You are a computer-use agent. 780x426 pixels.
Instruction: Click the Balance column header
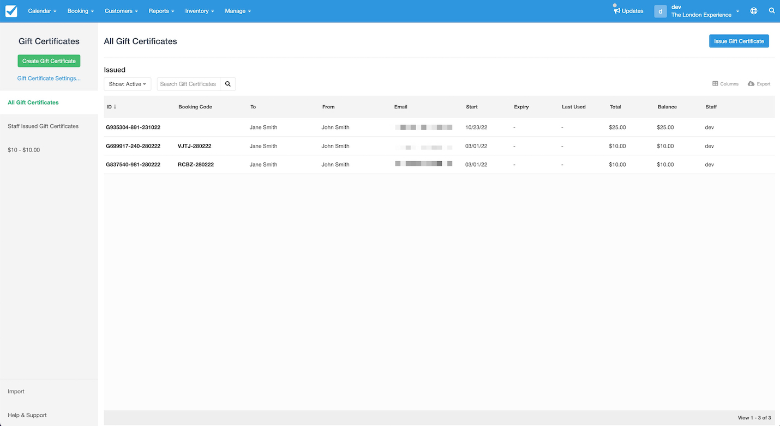pos(667,107)
